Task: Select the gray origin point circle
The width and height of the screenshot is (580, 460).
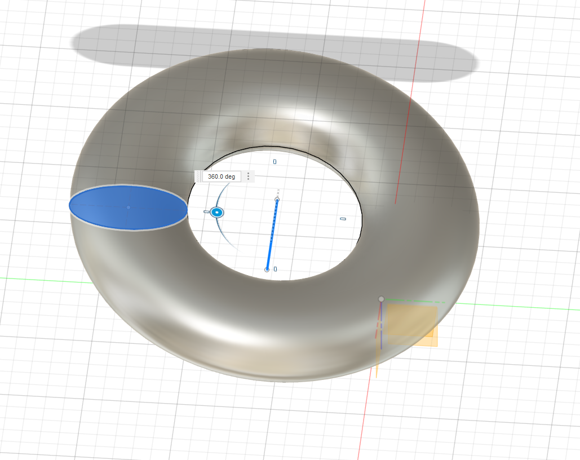Action: click(381, 299)
